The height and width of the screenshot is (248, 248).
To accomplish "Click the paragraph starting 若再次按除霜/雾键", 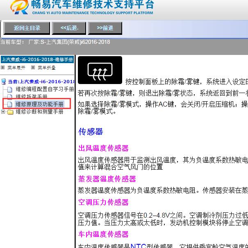I will click(x=163, y=93).
